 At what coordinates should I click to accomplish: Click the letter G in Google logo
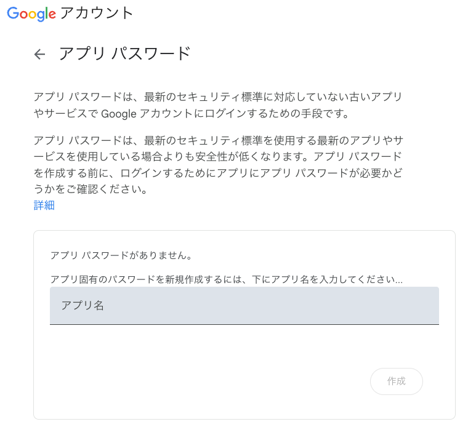pyautogui.click(x=14, y=13)
